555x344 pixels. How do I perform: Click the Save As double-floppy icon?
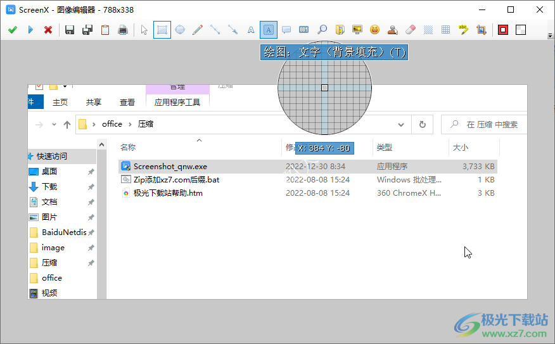point(87,30)
